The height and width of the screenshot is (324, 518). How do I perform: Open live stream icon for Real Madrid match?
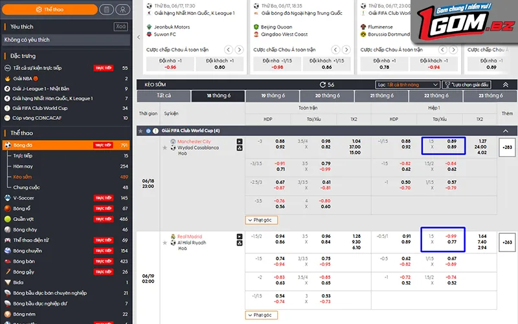pos(240,237)
